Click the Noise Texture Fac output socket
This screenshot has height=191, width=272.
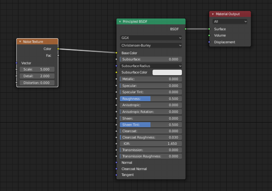[58, 55]
